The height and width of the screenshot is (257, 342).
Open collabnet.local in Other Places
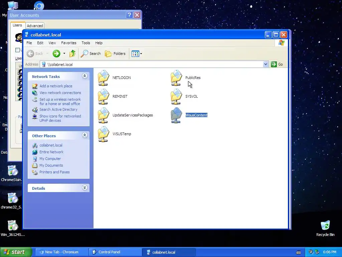pos(51,145)
